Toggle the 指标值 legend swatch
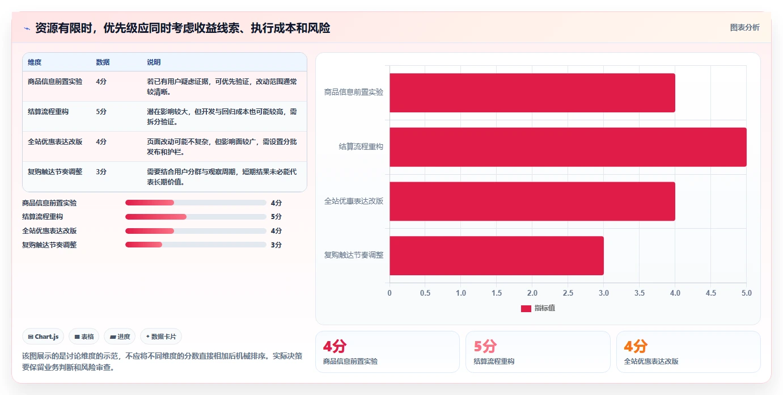 526,308
